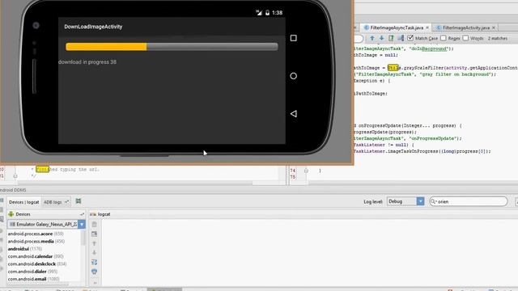Image resolution: width=518 pixels, height=291 pixels.
Task: Click the yellow download progress bar
Action: click(172, 47)
